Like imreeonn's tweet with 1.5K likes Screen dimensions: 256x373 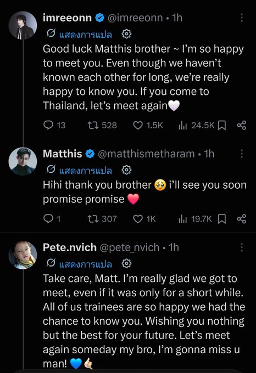coord(148,125)
